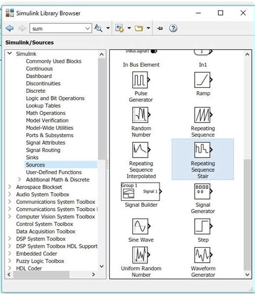This screenshot has width=255, height=294.
Task: Select the Ramp block icon
Action: tap(203, 80)
